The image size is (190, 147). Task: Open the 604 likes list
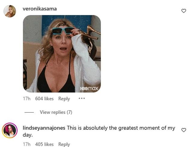click(44, 99)
